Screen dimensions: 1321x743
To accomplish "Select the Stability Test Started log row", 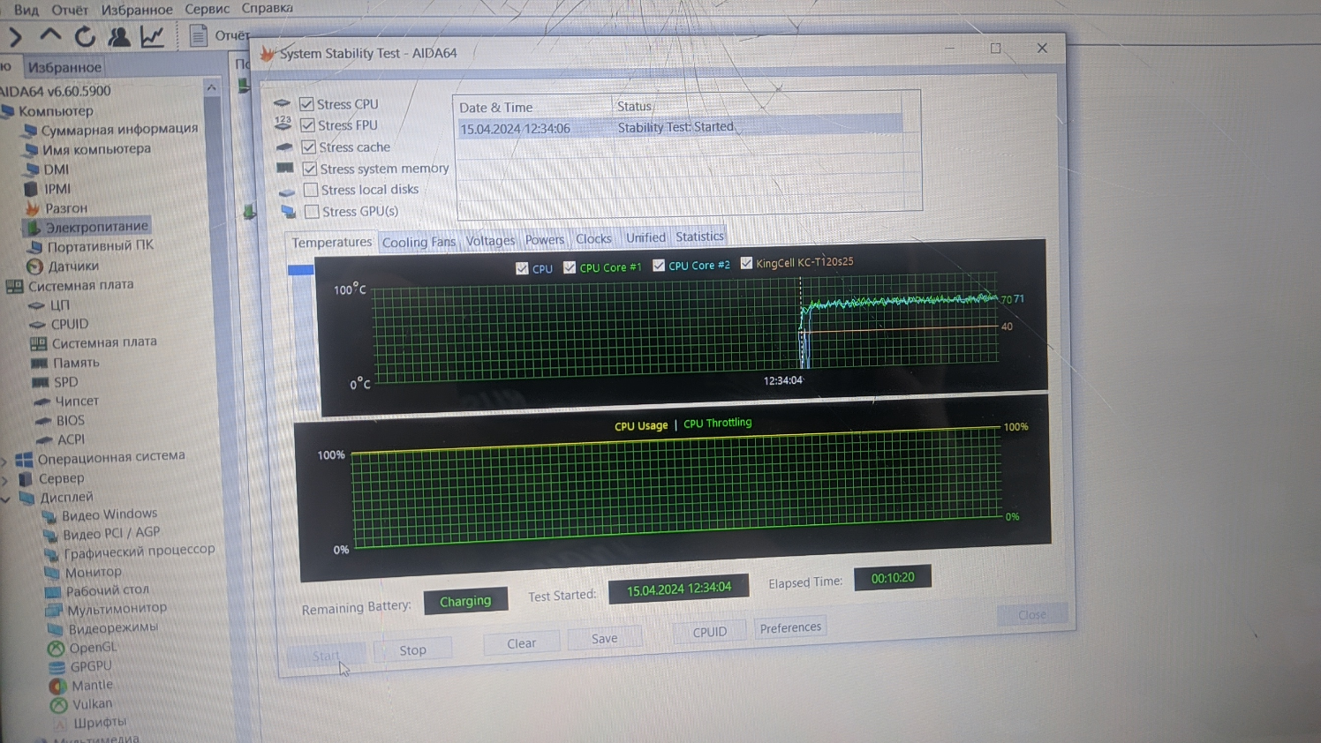I will [x=680, y=128].
